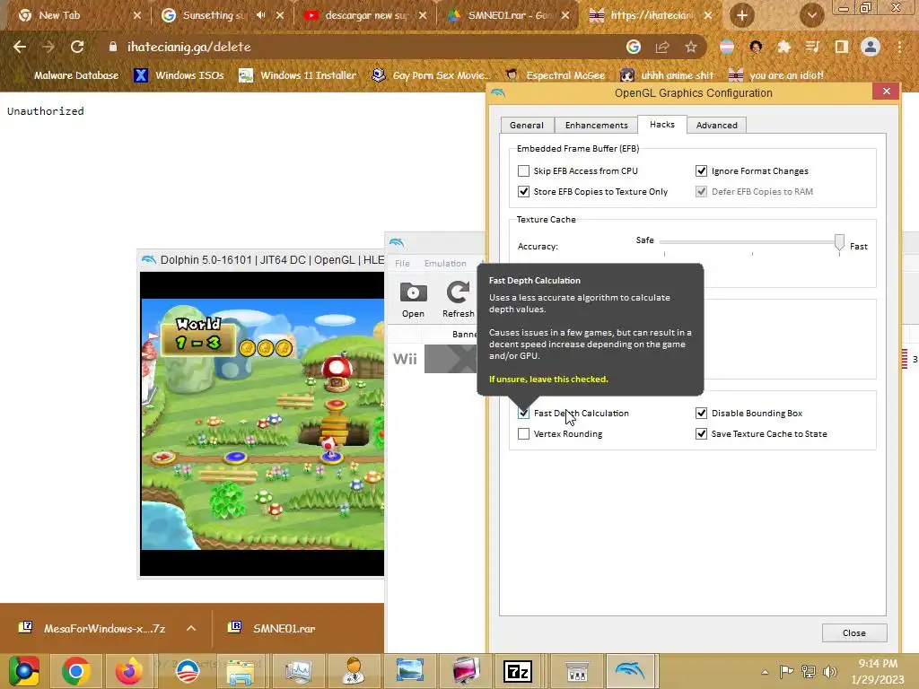Viewport: 919px width, 689px height.
Task: Enable Vertex Rounding
Action: 523,433
